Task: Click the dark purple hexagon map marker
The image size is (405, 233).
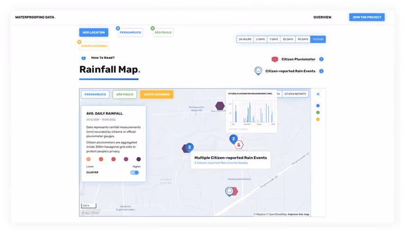Action: click(x=220, y=106)
